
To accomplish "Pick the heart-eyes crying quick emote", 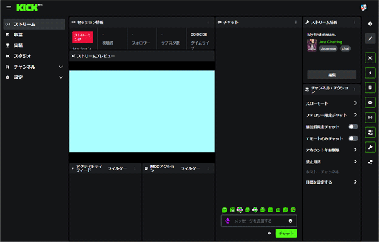I will 293,210.
